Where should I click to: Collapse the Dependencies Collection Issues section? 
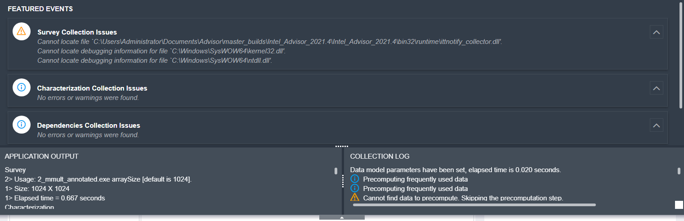coord(656,126)
